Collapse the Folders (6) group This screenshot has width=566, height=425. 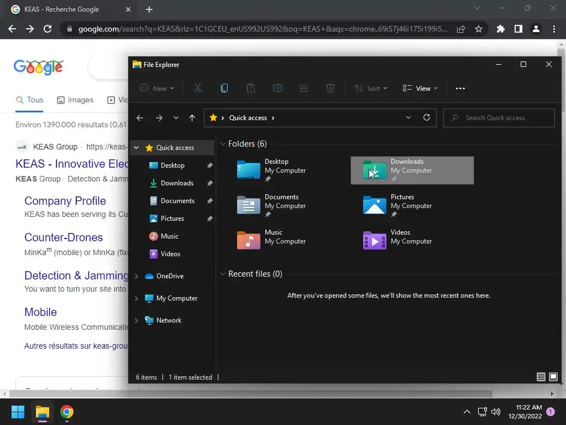(223, 144)
